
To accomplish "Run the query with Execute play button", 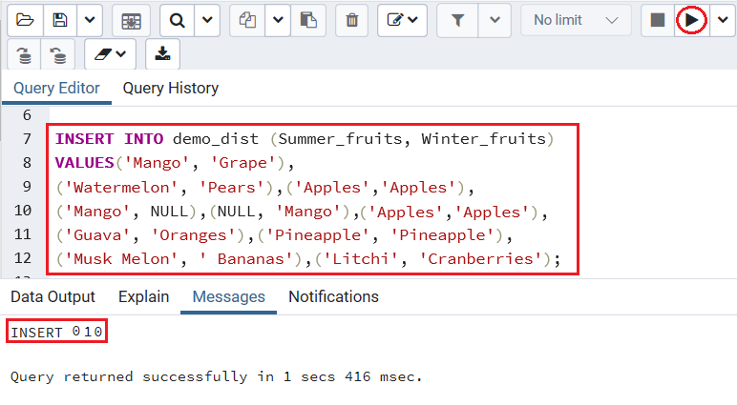I will click(x=691, y=20).
